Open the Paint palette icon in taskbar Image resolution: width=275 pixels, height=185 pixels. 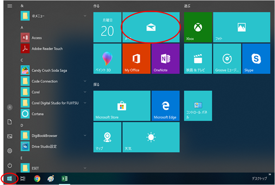point(51,179)
